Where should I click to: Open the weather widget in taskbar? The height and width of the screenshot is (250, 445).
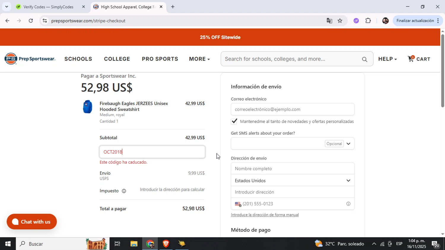(x=339, y=244)
